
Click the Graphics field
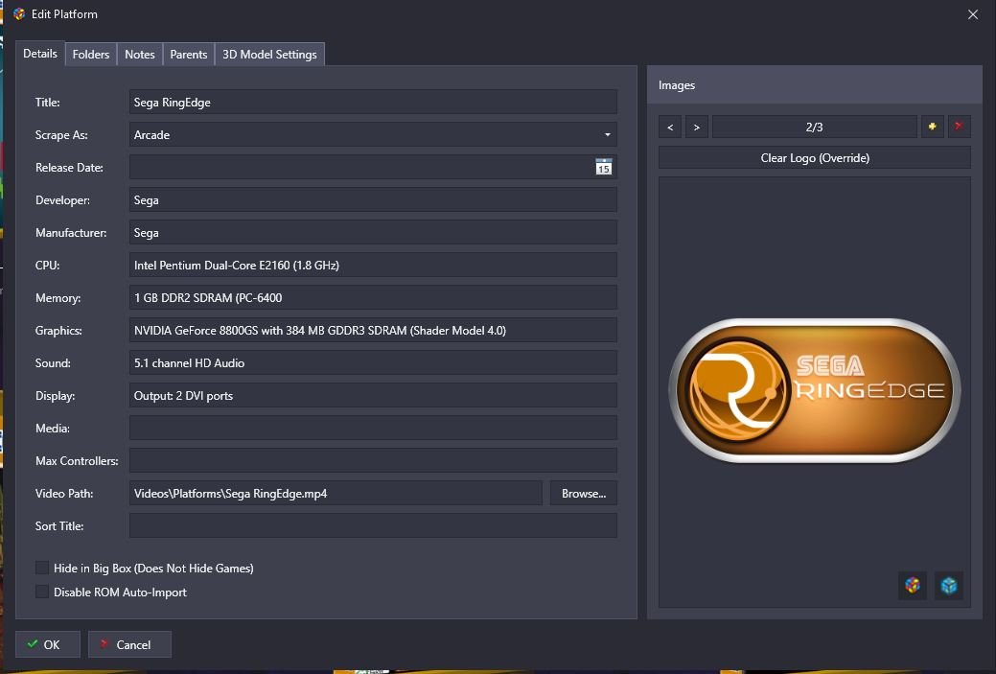tap(373, 331)
